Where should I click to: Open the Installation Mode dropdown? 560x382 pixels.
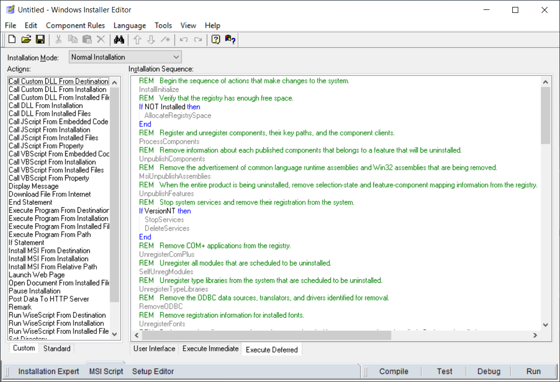[x=125, y=57]
